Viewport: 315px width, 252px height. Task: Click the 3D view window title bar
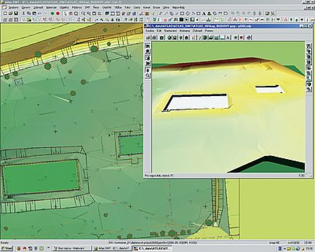pos(220,26)
